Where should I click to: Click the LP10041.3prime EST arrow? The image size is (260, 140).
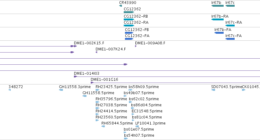pos(137,126)
